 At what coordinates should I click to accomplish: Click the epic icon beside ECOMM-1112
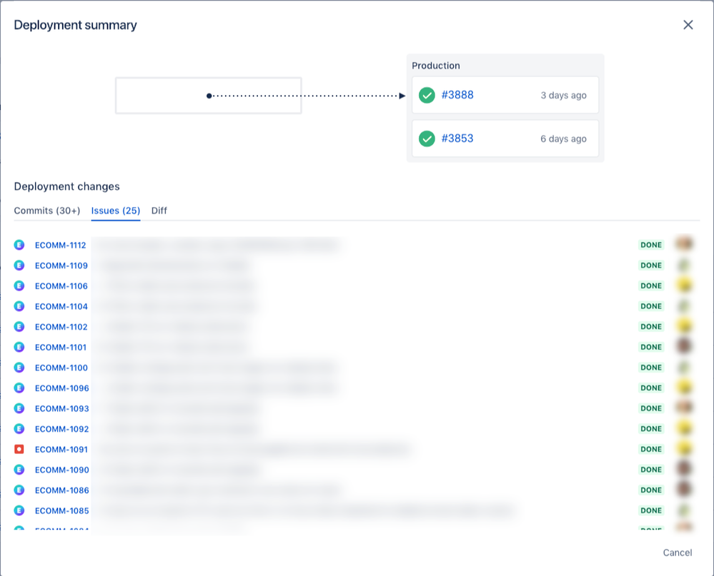[21, 244]
